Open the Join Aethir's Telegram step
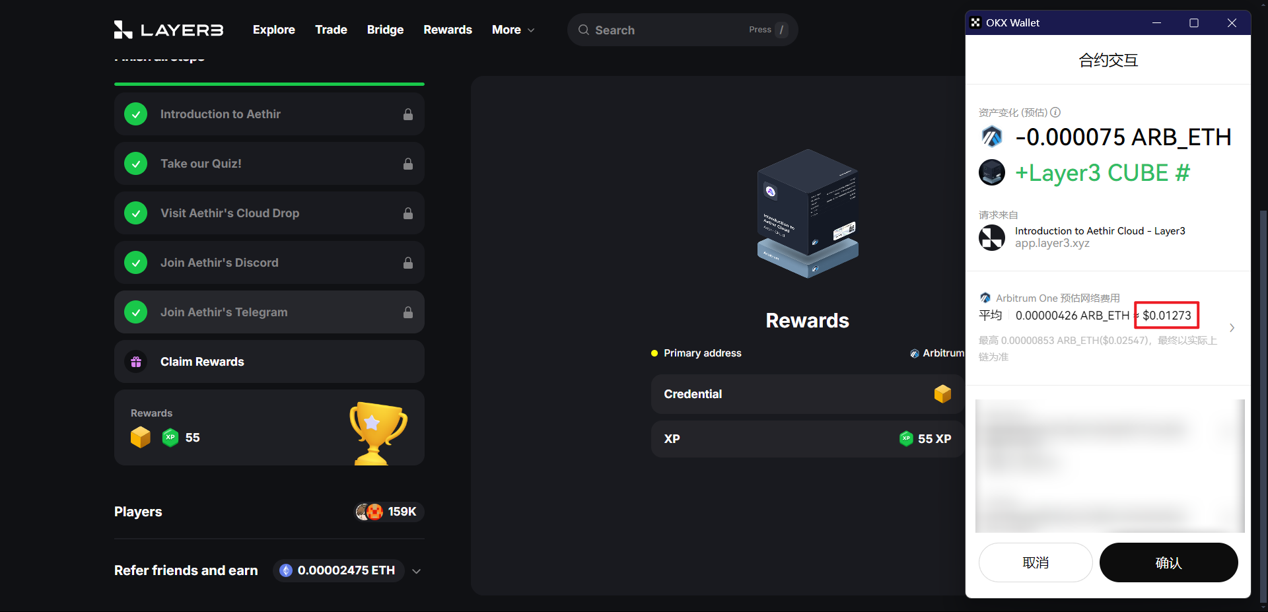 tap(269, 312)
